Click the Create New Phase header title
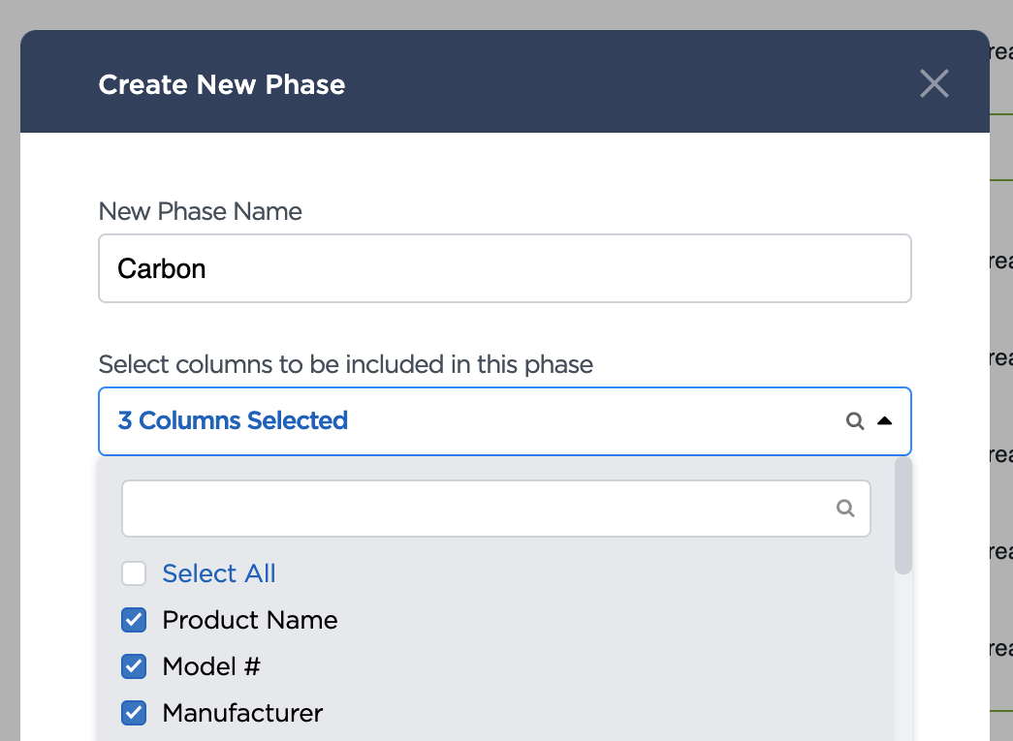1013x741 pixels. pos(222,84)
